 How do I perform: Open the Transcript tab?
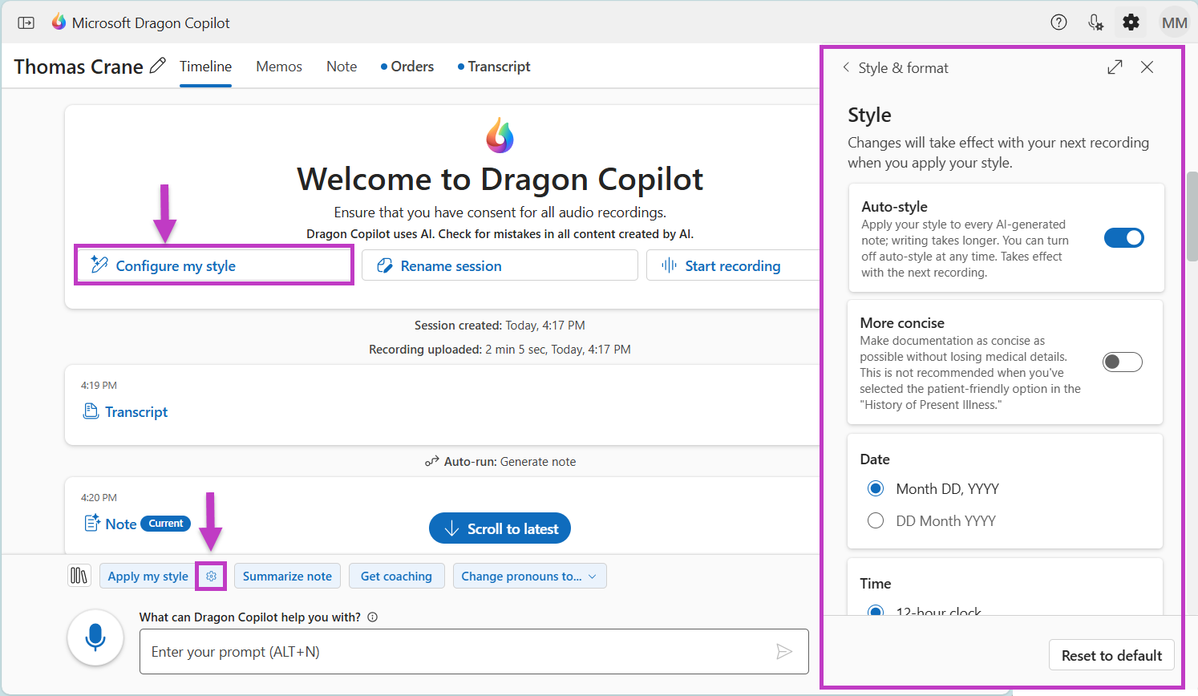point(494,67)
